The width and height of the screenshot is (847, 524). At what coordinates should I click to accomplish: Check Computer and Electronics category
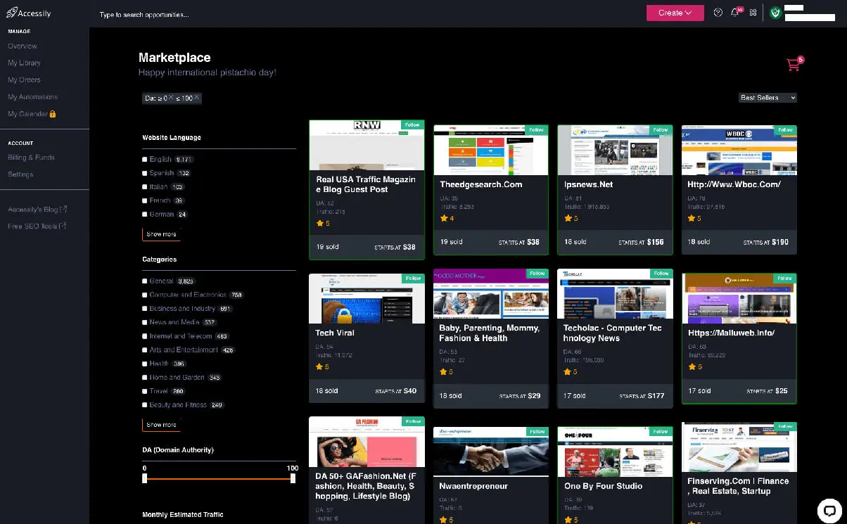(x=145, y=295)
